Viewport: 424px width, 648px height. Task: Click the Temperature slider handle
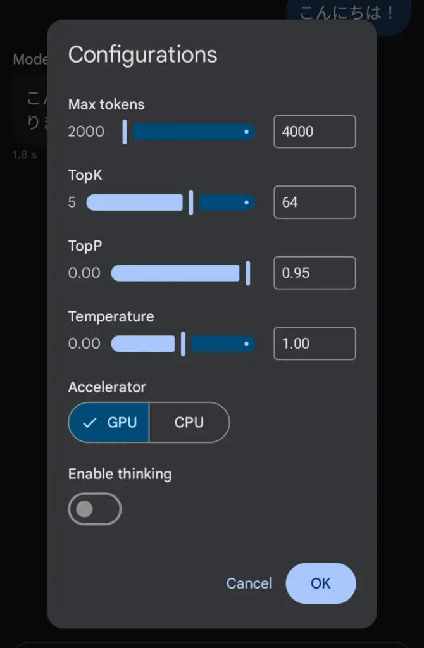point(183,344)
